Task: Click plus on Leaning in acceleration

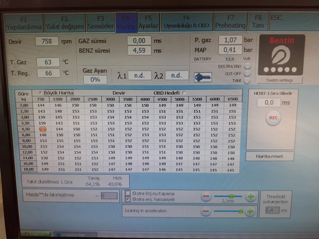Action: point(250,212)
